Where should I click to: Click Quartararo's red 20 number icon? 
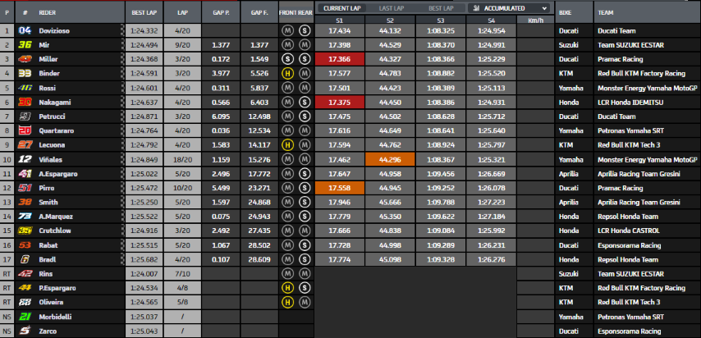(x=25, y=130)
